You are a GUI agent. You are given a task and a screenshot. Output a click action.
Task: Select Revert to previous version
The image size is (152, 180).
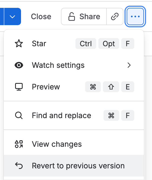tap(74, 166)
